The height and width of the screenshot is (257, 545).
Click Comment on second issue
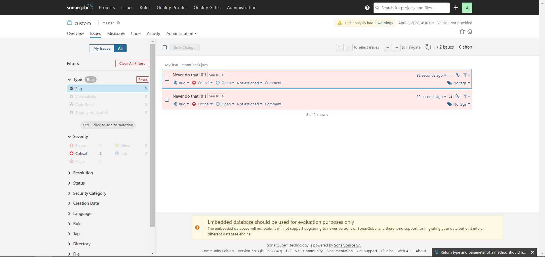[x=273, y=104]
